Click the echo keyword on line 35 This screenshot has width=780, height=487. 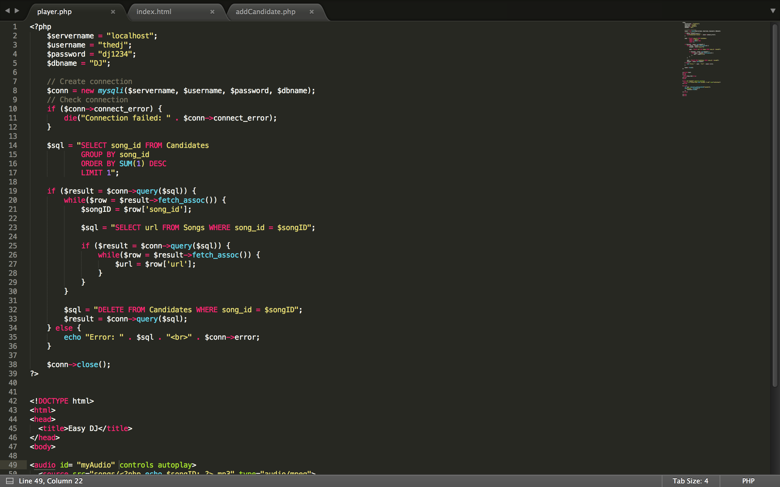(72, 337)
